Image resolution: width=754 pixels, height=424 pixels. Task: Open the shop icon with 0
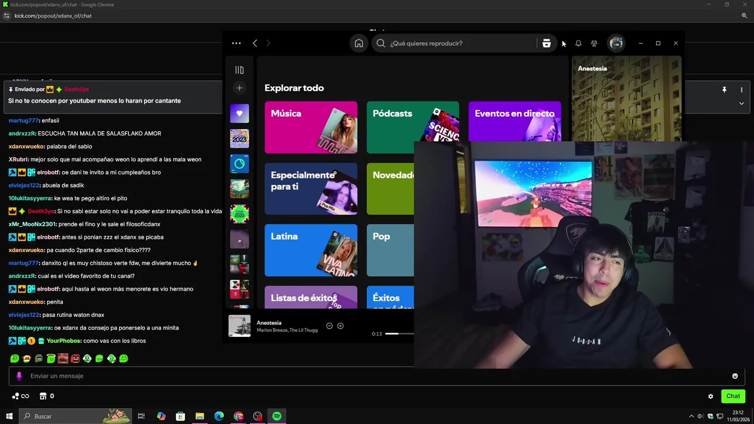47,396
